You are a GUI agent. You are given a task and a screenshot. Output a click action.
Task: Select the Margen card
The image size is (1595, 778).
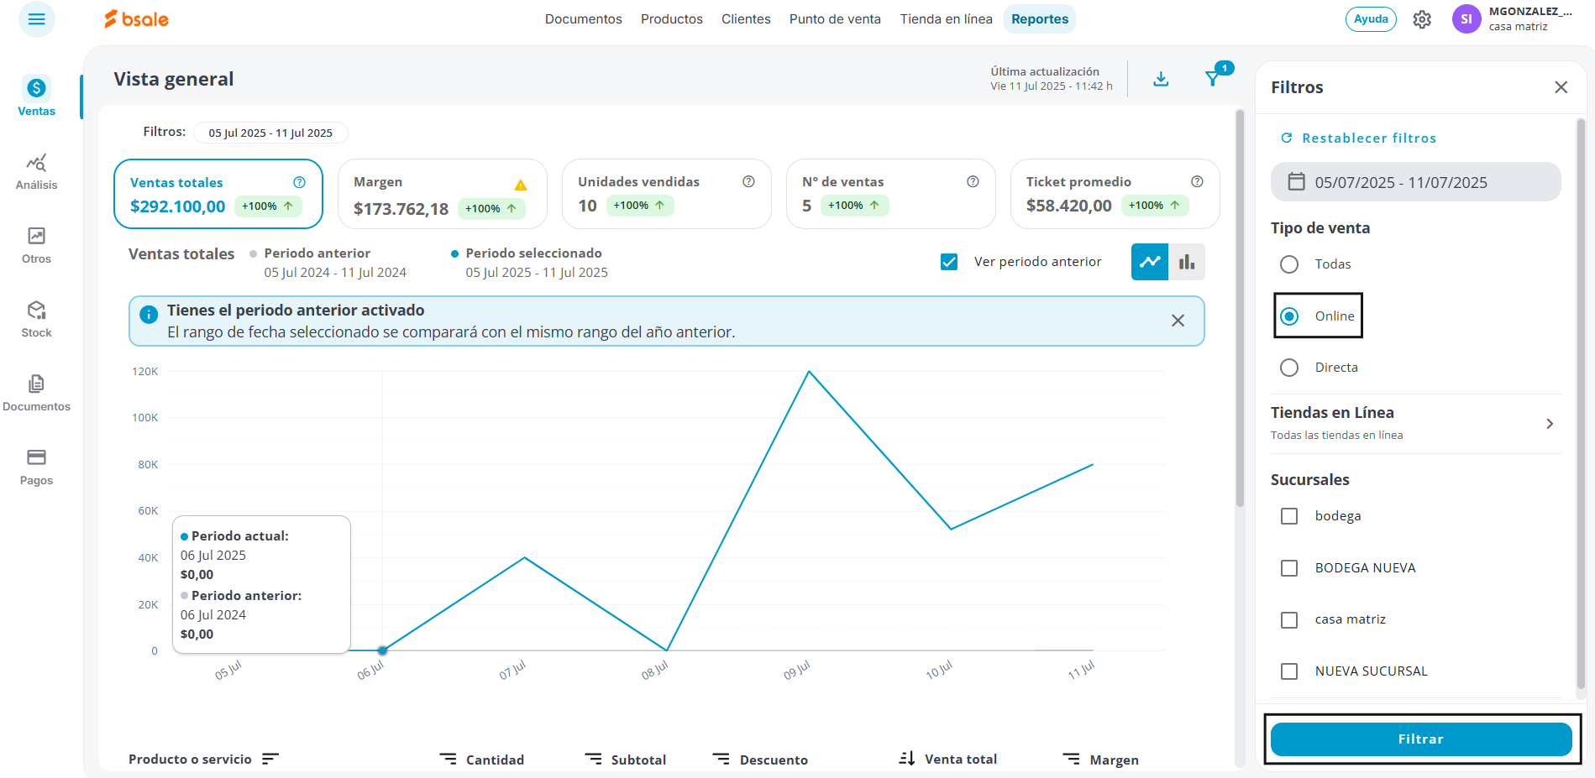[x=442, y=194]
